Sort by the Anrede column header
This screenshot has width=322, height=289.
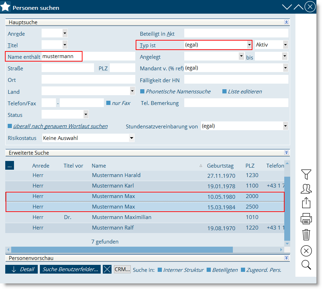click(x=41, y=166)
